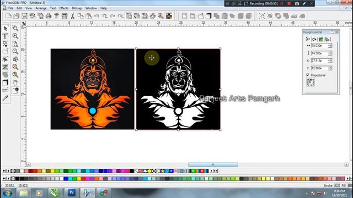Select the Rectangle shape tool
Viewport: 353px width, 198px height.
[x=6, y=51]
